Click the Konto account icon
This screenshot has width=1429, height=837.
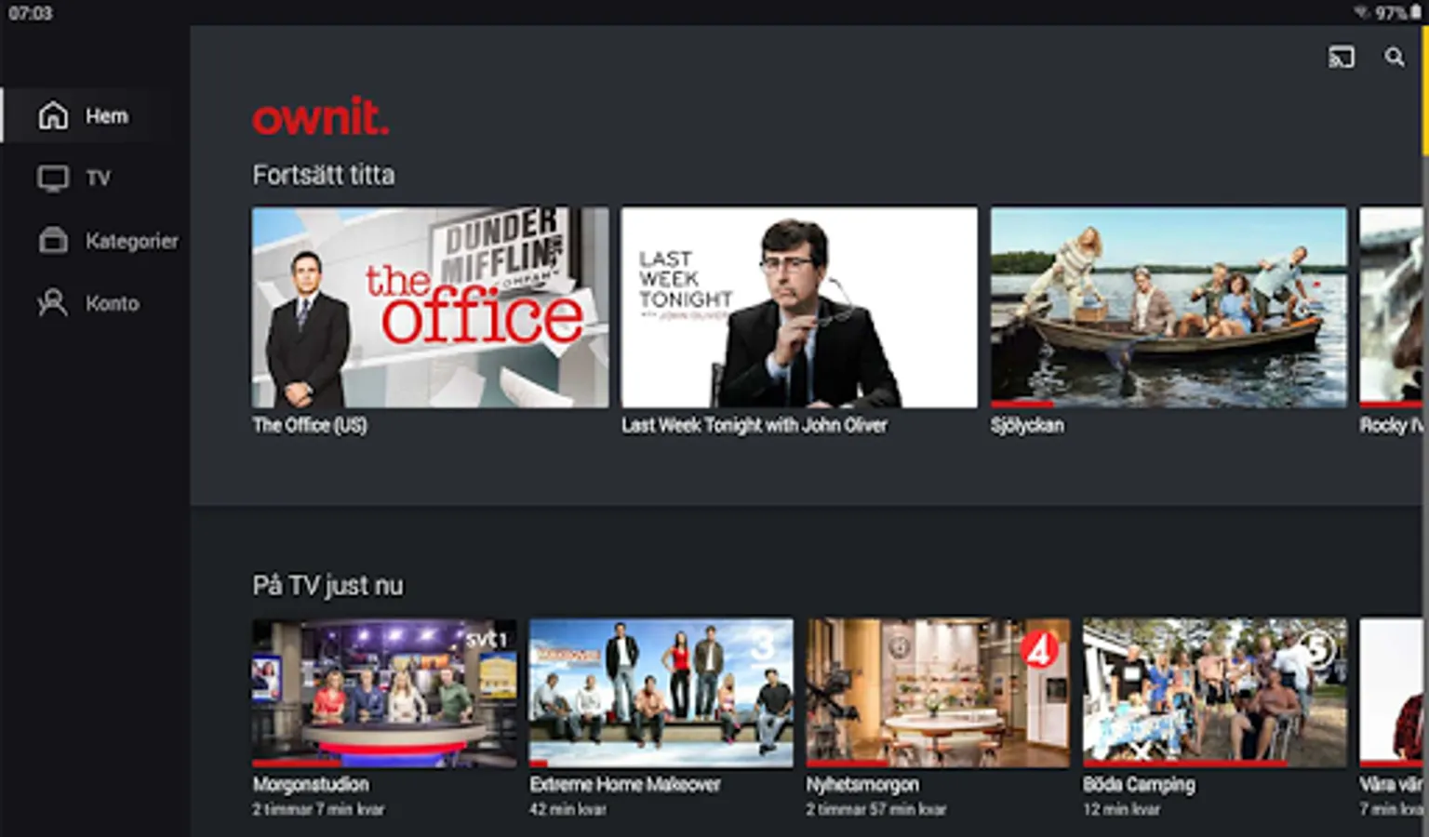[x=53, y=302]
